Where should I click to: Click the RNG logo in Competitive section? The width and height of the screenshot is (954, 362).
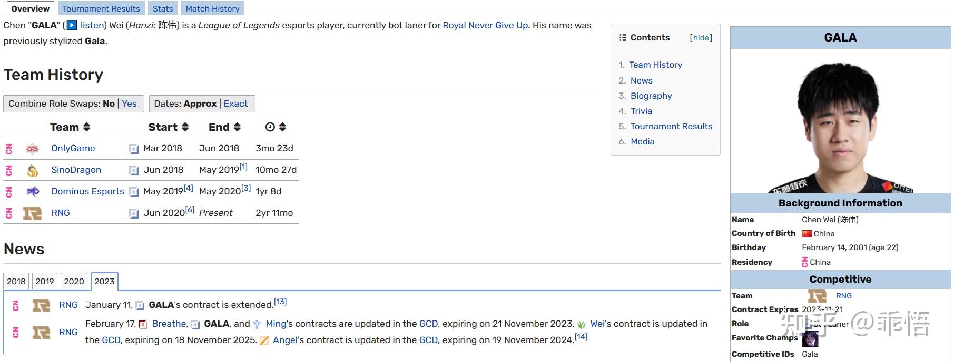817,296
